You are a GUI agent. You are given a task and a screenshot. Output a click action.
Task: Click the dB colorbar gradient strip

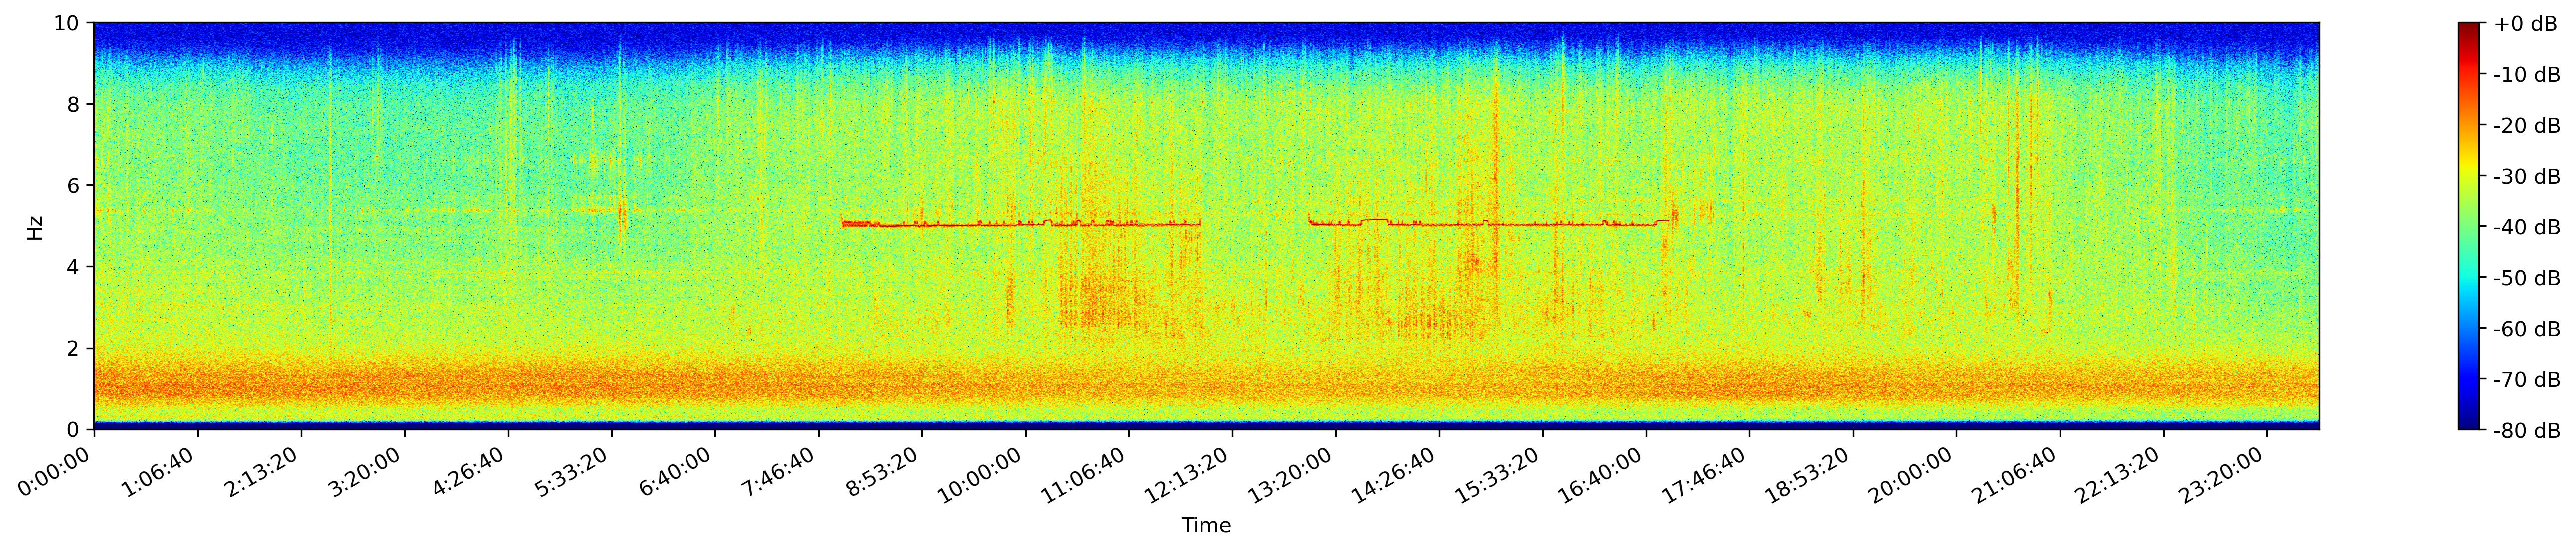pyautogui.click(x=2469, y=226)
